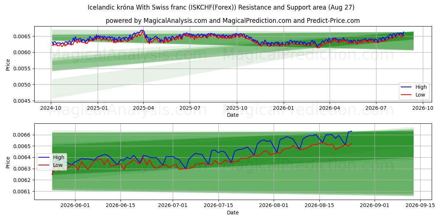
Task: Click the 2026-06-15 tick label
Action: click(120, 206)
